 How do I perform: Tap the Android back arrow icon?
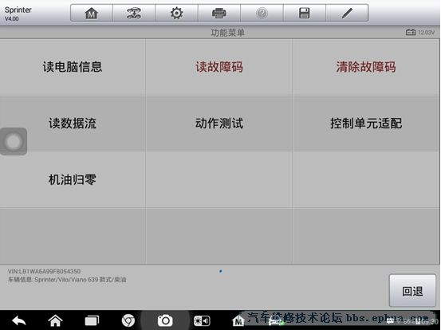[19, 320]
